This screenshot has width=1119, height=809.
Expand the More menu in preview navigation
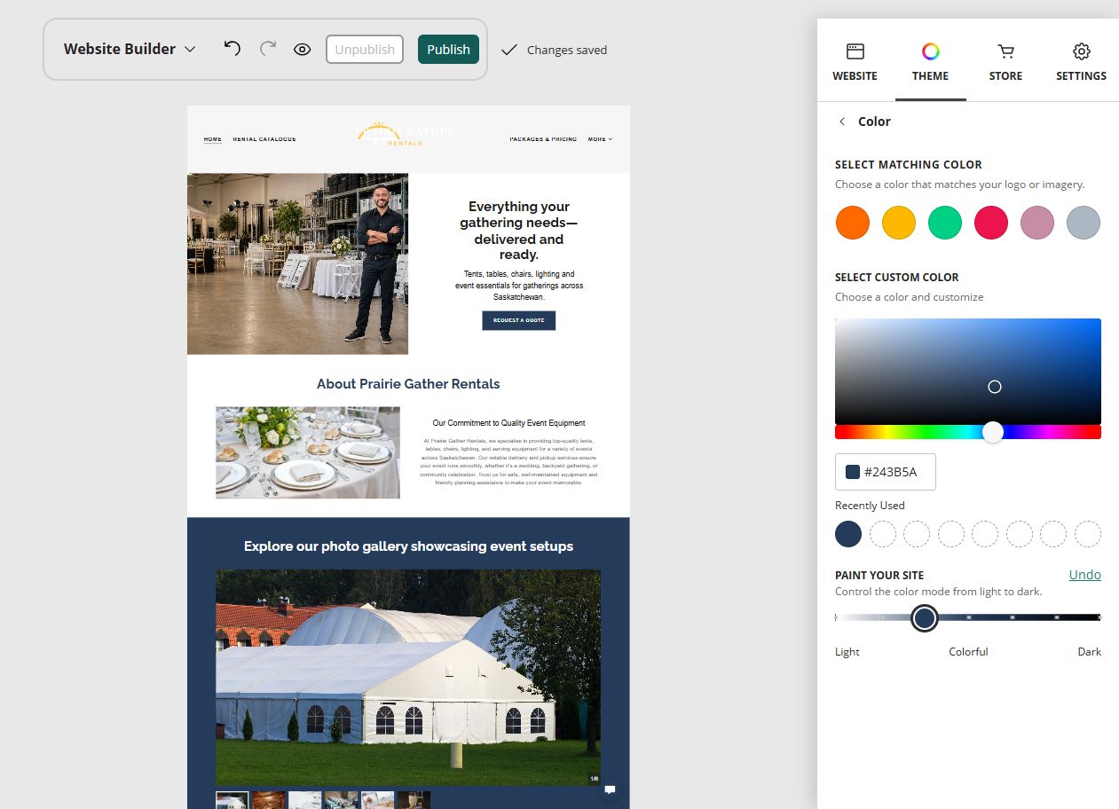point(600,139)
